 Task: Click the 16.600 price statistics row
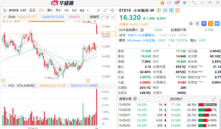[x=194, y=110]
